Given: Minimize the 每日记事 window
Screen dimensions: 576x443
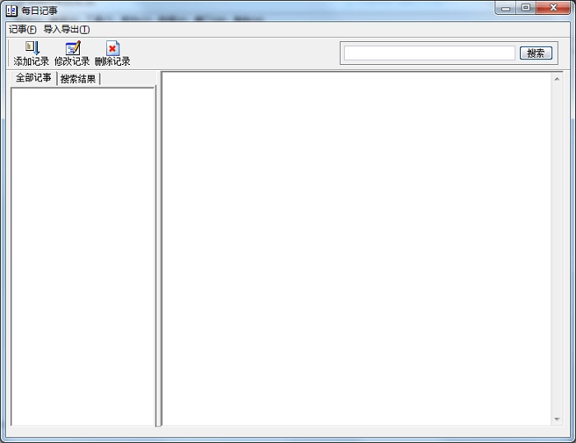Looking at the screenshot, I should [506, 8].
